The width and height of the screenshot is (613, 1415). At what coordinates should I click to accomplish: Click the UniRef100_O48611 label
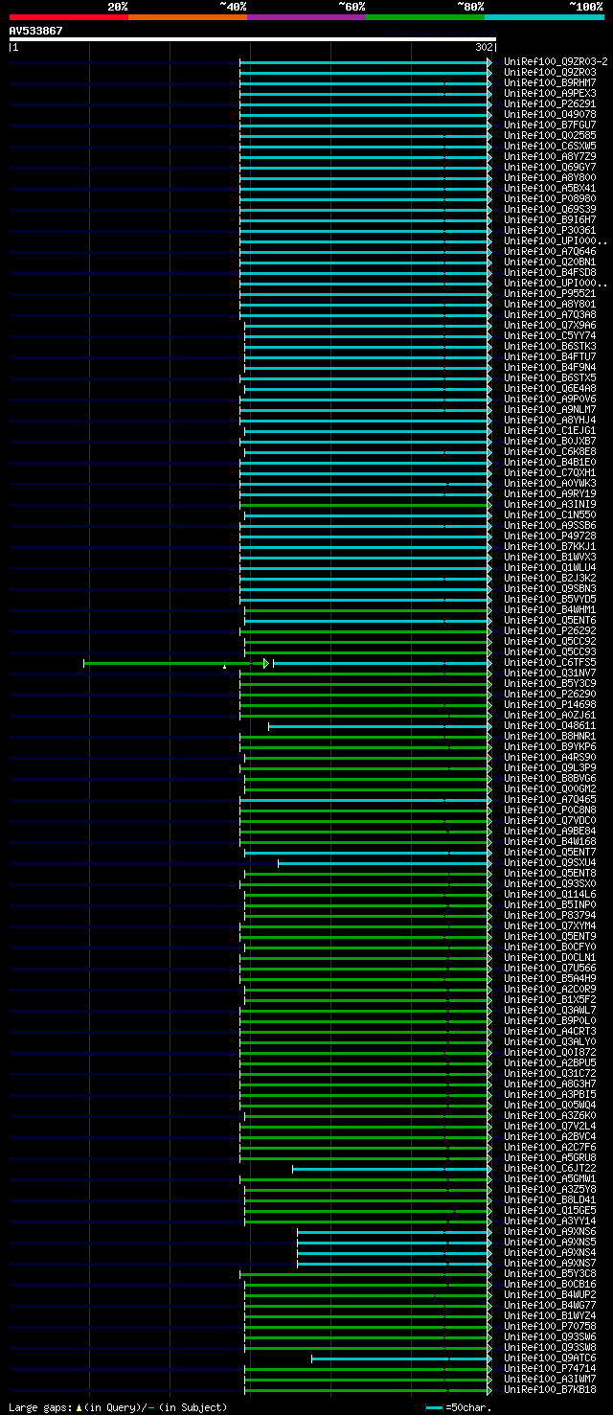(550, 725)
